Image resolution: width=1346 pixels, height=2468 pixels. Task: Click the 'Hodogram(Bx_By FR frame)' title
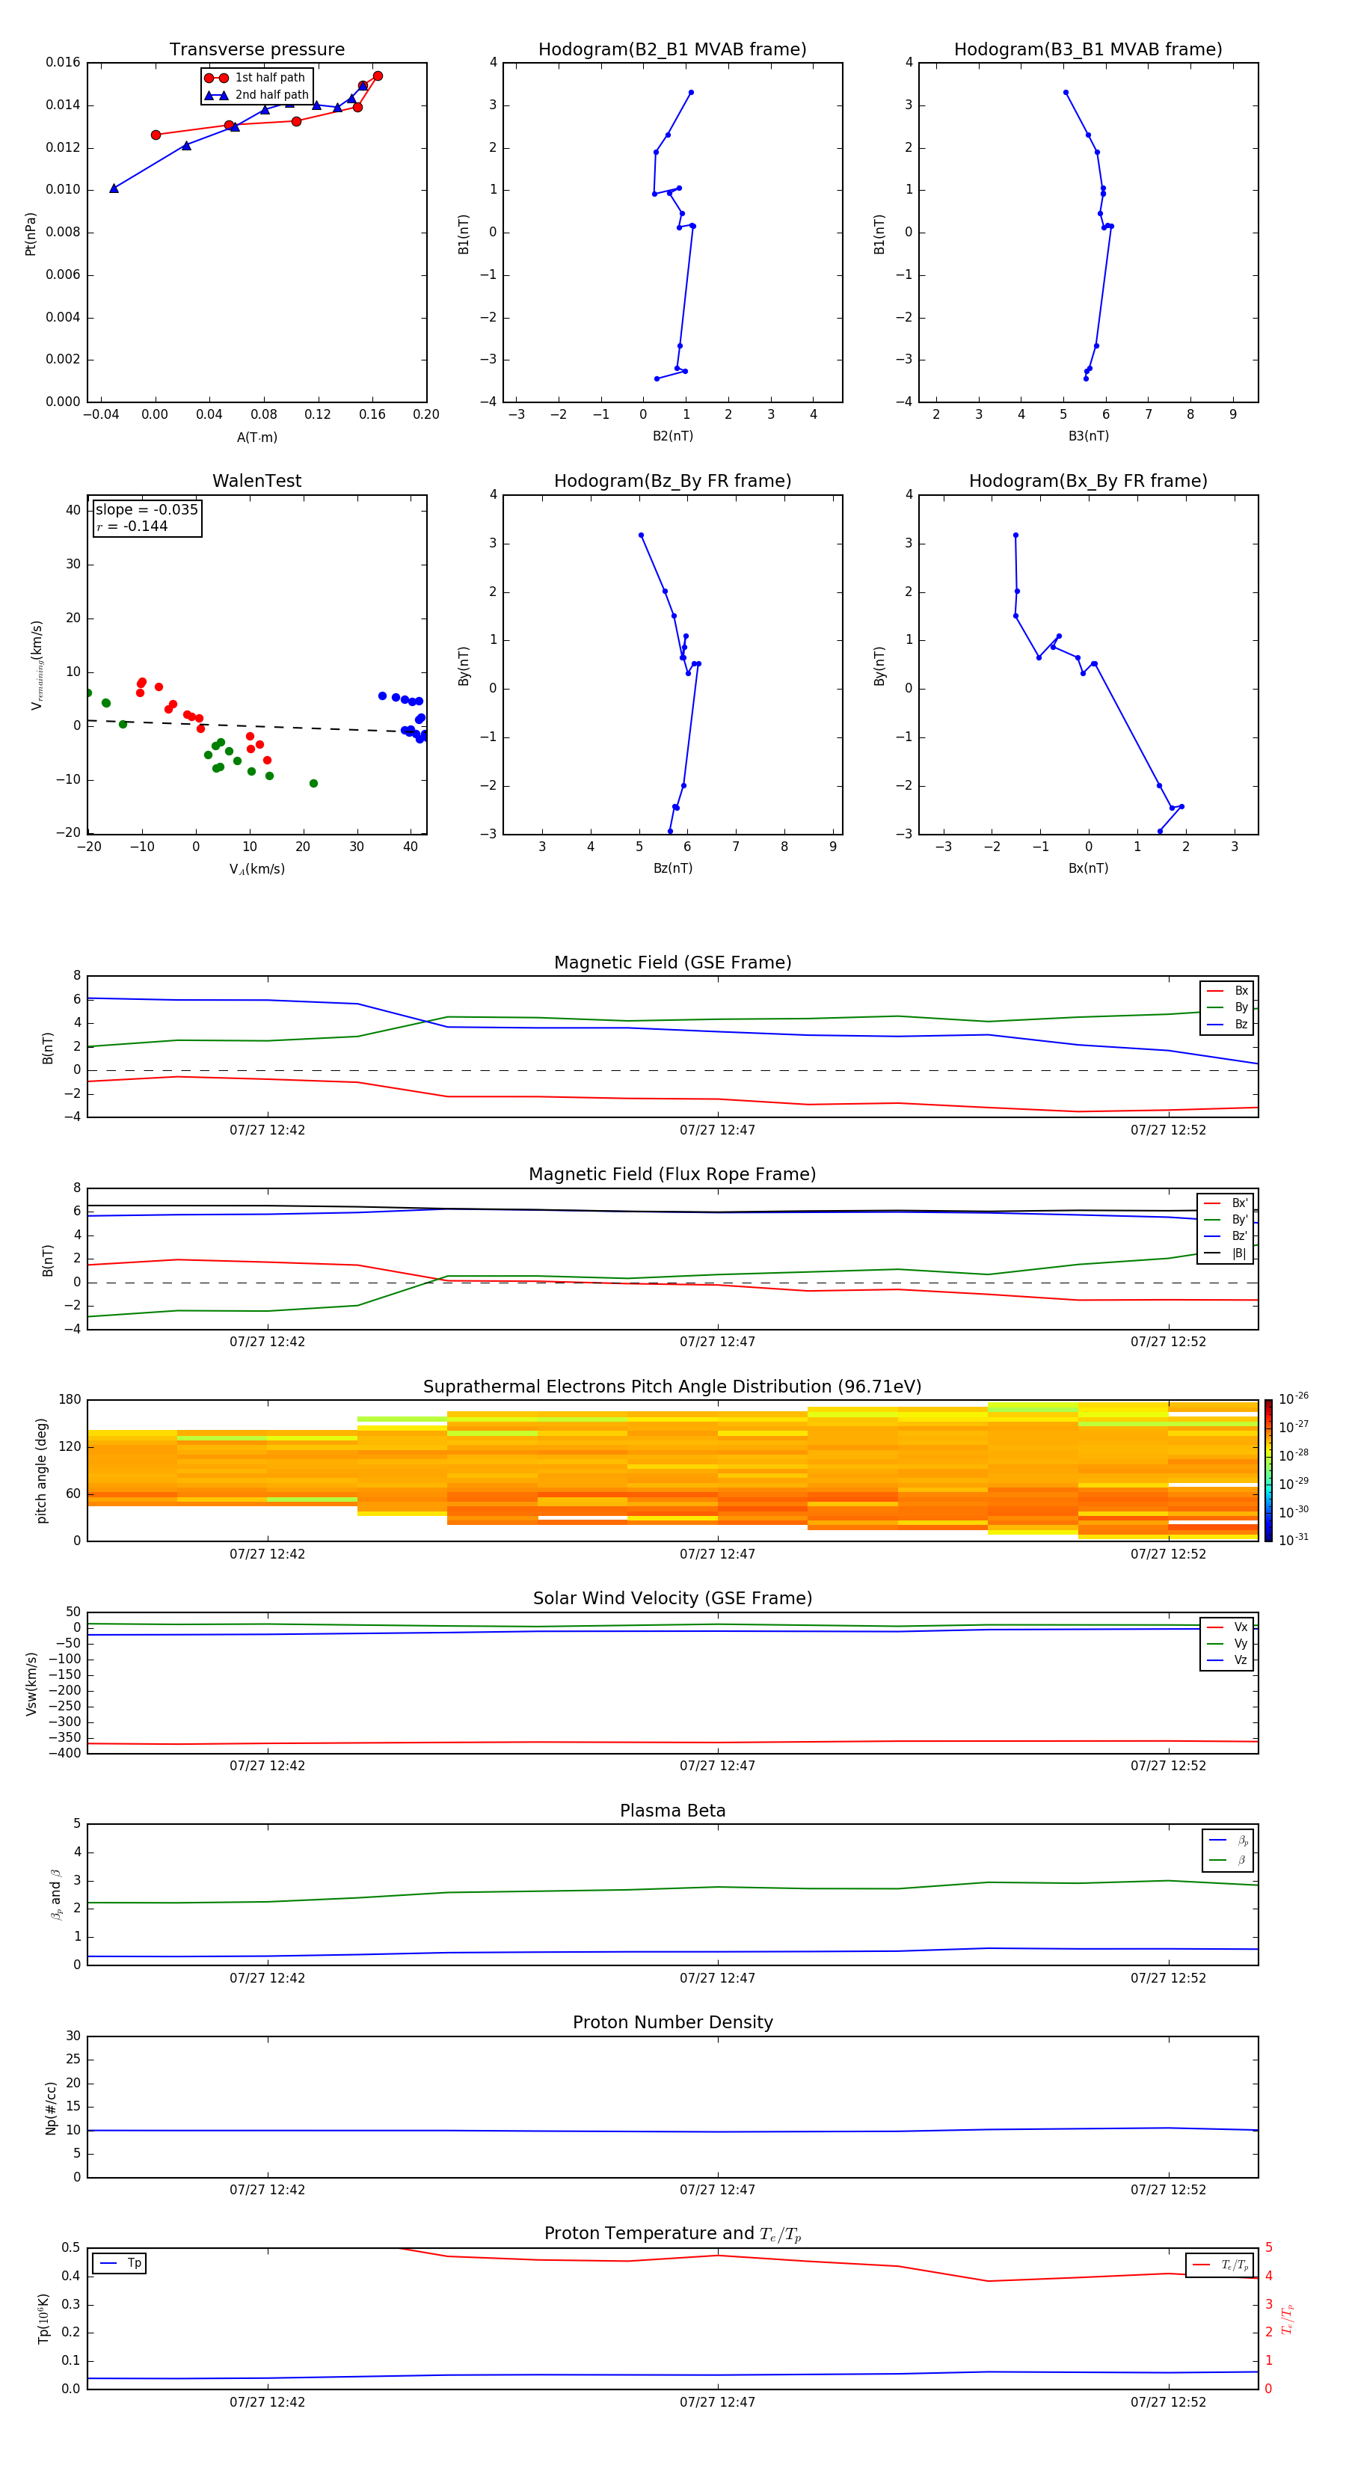1088,481
